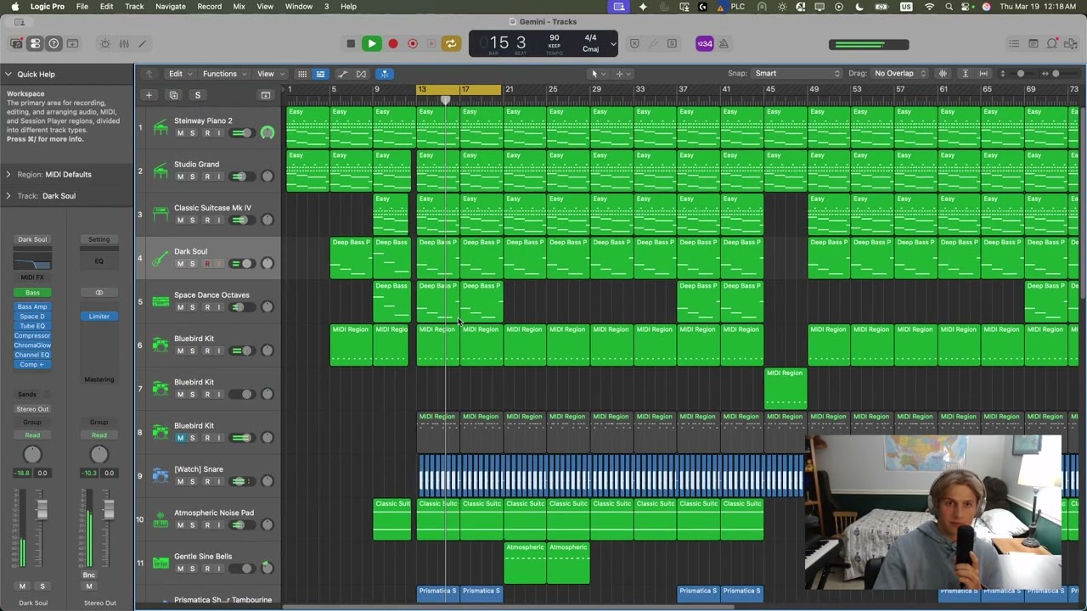Viewport: 1087px width, 611px height.
Task: Toggle vertical auto zoom button
Action: click(x=965, y=74)
